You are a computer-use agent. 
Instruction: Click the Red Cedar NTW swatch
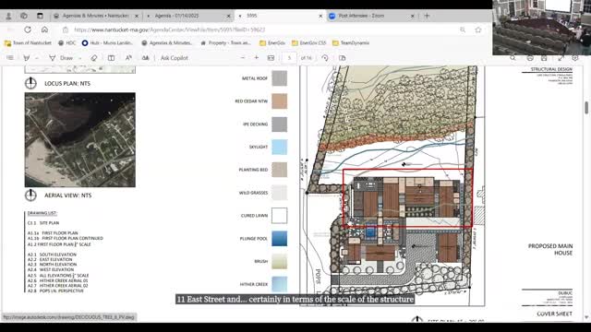[279, 101]
